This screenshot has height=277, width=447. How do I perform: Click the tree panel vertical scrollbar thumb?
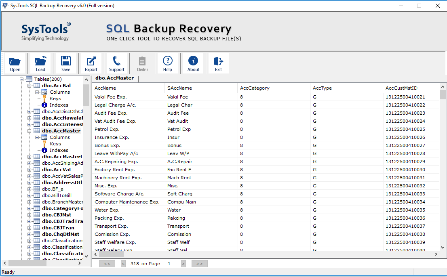(x=86, y=95)
